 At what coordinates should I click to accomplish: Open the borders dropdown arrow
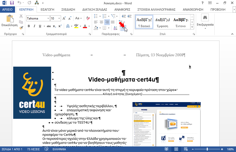pos(109,28)
